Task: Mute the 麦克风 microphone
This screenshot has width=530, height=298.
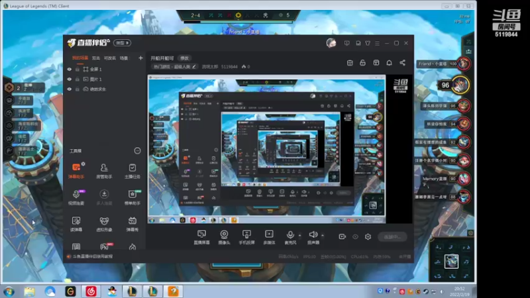Action: [x=290, y=237]
